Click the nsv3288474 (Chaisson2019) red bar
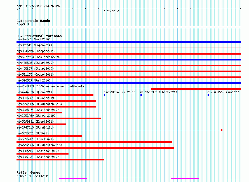The width and height of the screenshot is (249, 182). [x=39, y=113]
